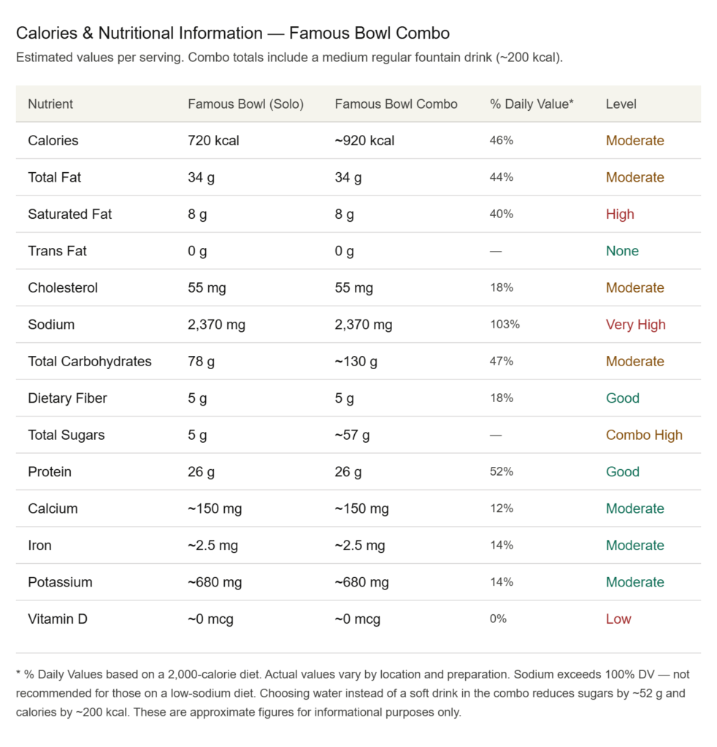717x747 pixels.
Task: Click the Very High sodium level label
Action: [x=635, y=325]
